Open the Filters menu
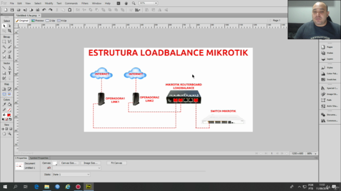This screenshot has width=341, height=191. [85, 3]
